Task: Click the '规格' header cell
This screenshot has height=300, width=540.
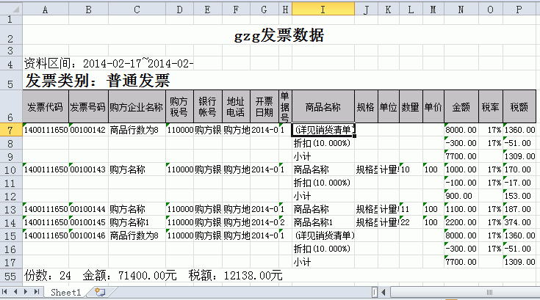Action: tap(366, 107)
